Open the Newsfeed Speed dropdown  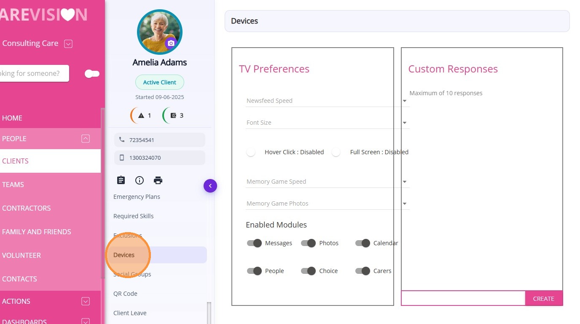coord(328,101)
